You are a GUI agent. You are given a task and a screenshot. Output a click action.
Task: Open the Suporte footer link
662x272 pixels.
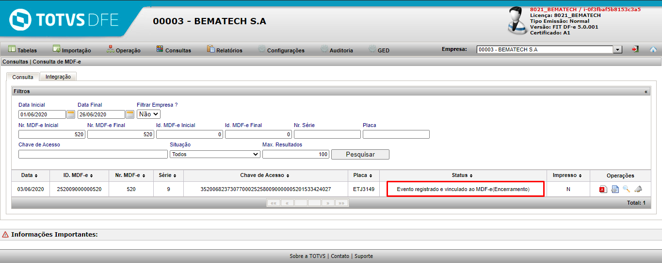click(364, 256)
